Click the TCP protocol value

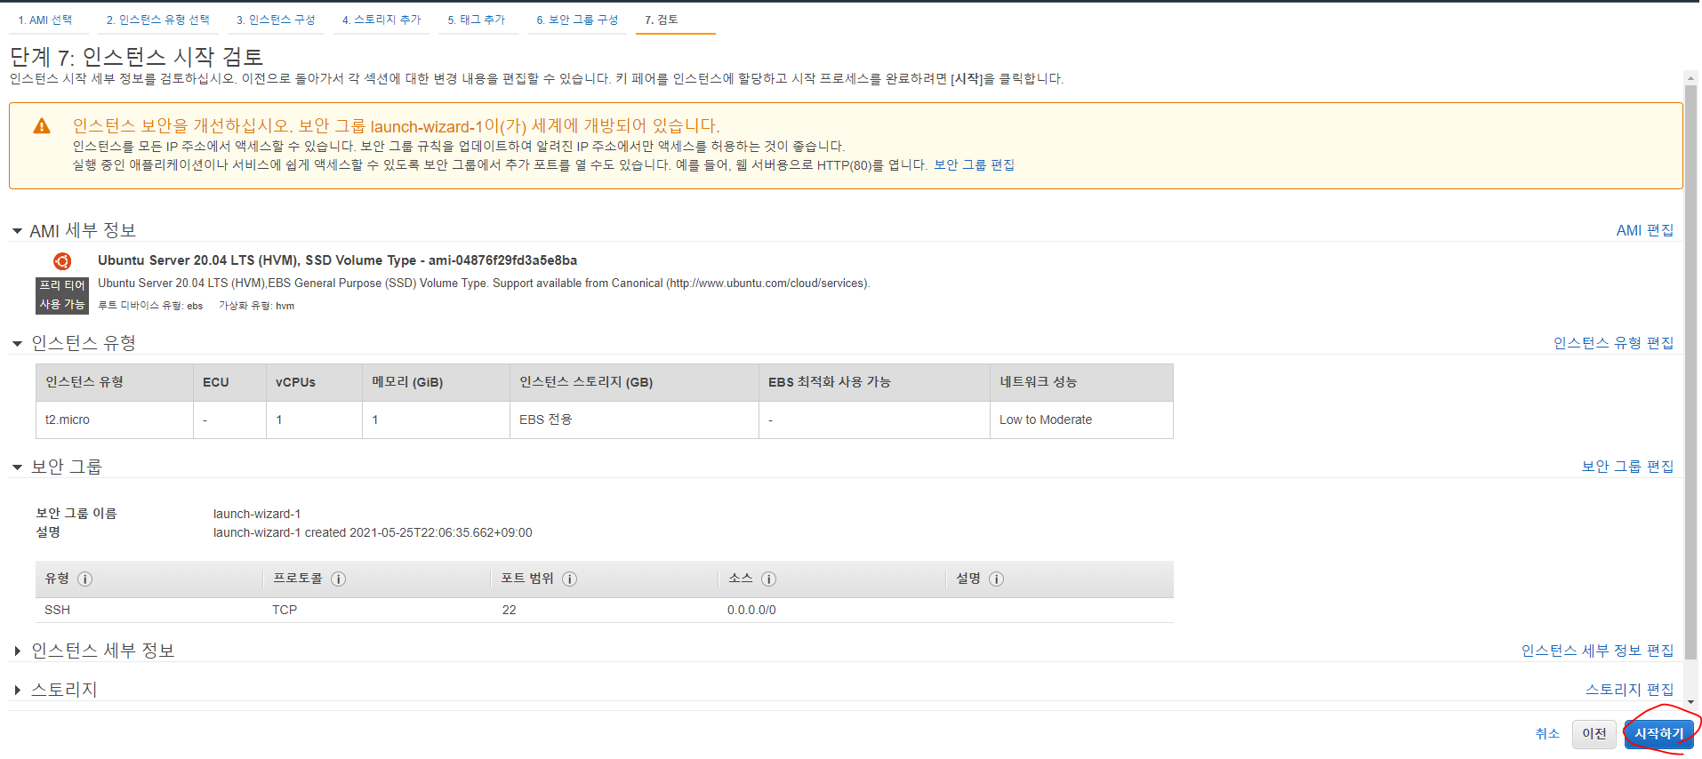coord(285,610)
